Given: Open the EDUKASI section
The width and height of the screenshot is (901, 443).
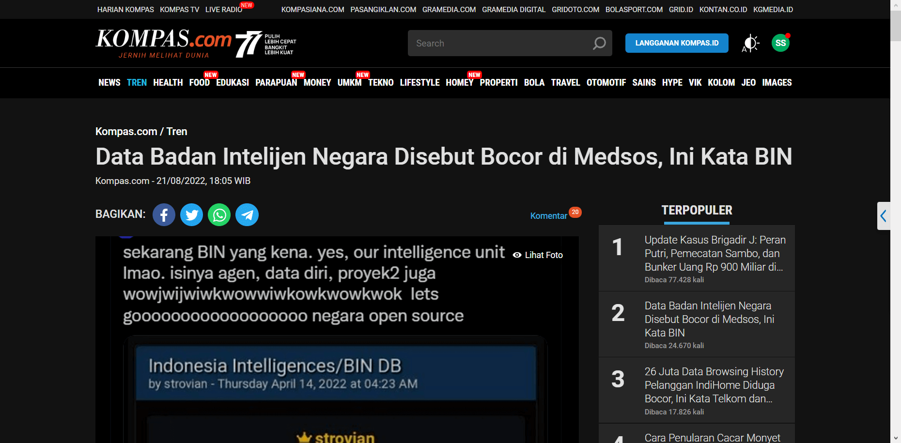Looking at the screenshot, I should tap(233, 83).
